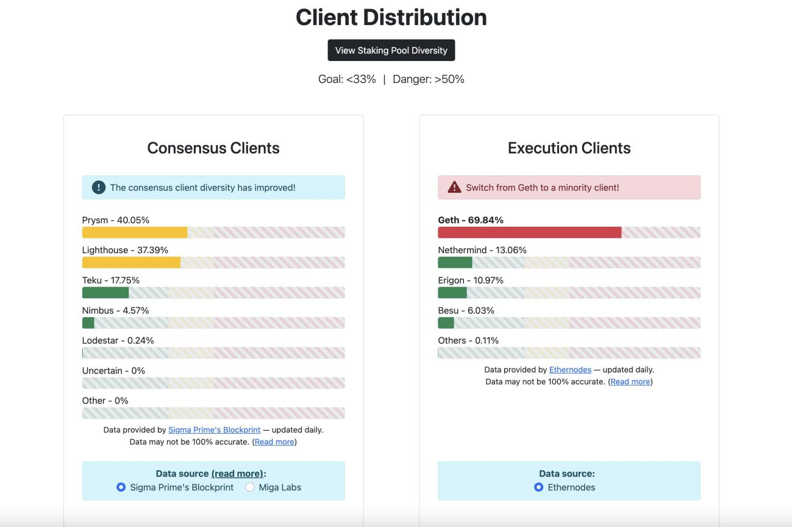Click the Lighthouse progress bar
Image resolution: width=792 pixels, height=527 pixels.
point(131,262)
